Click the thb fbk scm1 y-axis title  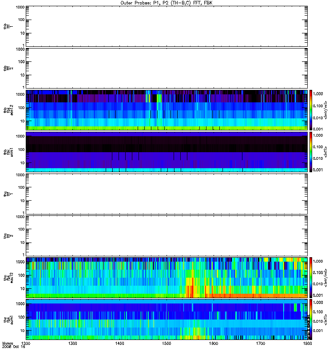click(8, 152)
